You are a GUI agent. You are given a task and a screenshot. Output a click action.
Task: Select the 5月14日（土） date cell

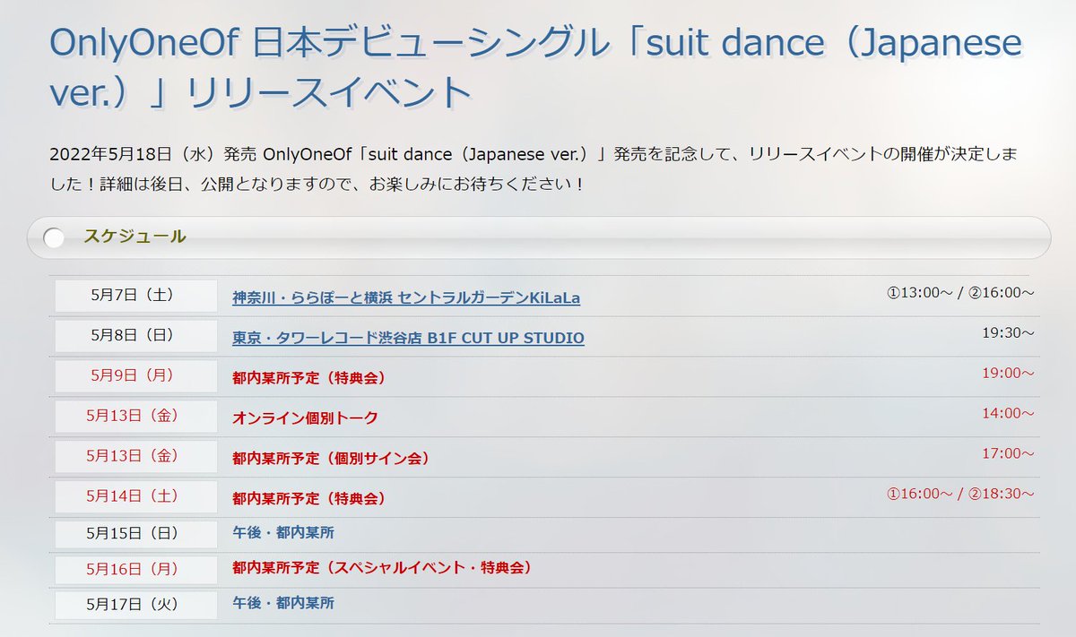pos(136,497)
